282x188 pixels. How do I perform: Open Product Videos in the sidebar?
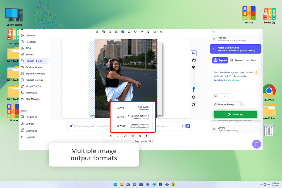pyautogui.click(x=34, y=67)
